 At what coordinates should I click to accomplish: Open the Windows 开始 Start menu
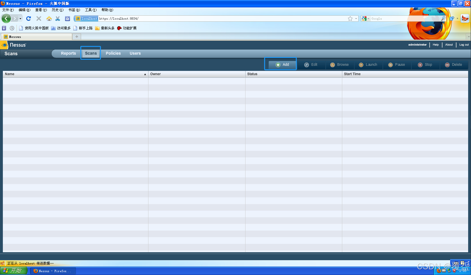[x=13, y=271]
